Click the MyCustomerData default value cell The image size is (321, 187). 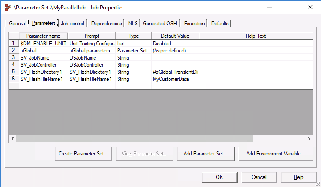pos(175,79)
